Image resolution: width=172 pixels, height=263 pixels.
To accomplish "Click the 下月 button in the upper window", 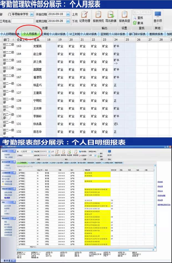I will (75, 21).
